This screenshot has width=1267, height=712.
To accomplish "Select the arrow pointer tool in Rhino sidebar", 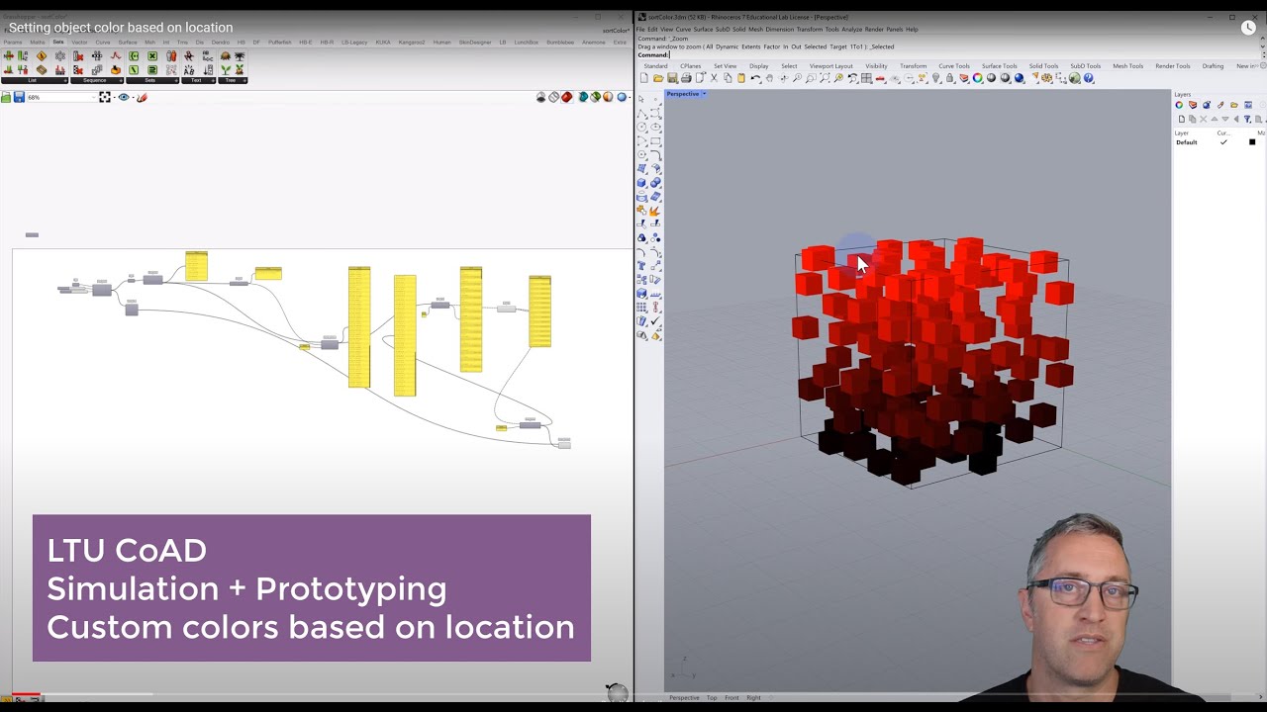I will [640, 99].
